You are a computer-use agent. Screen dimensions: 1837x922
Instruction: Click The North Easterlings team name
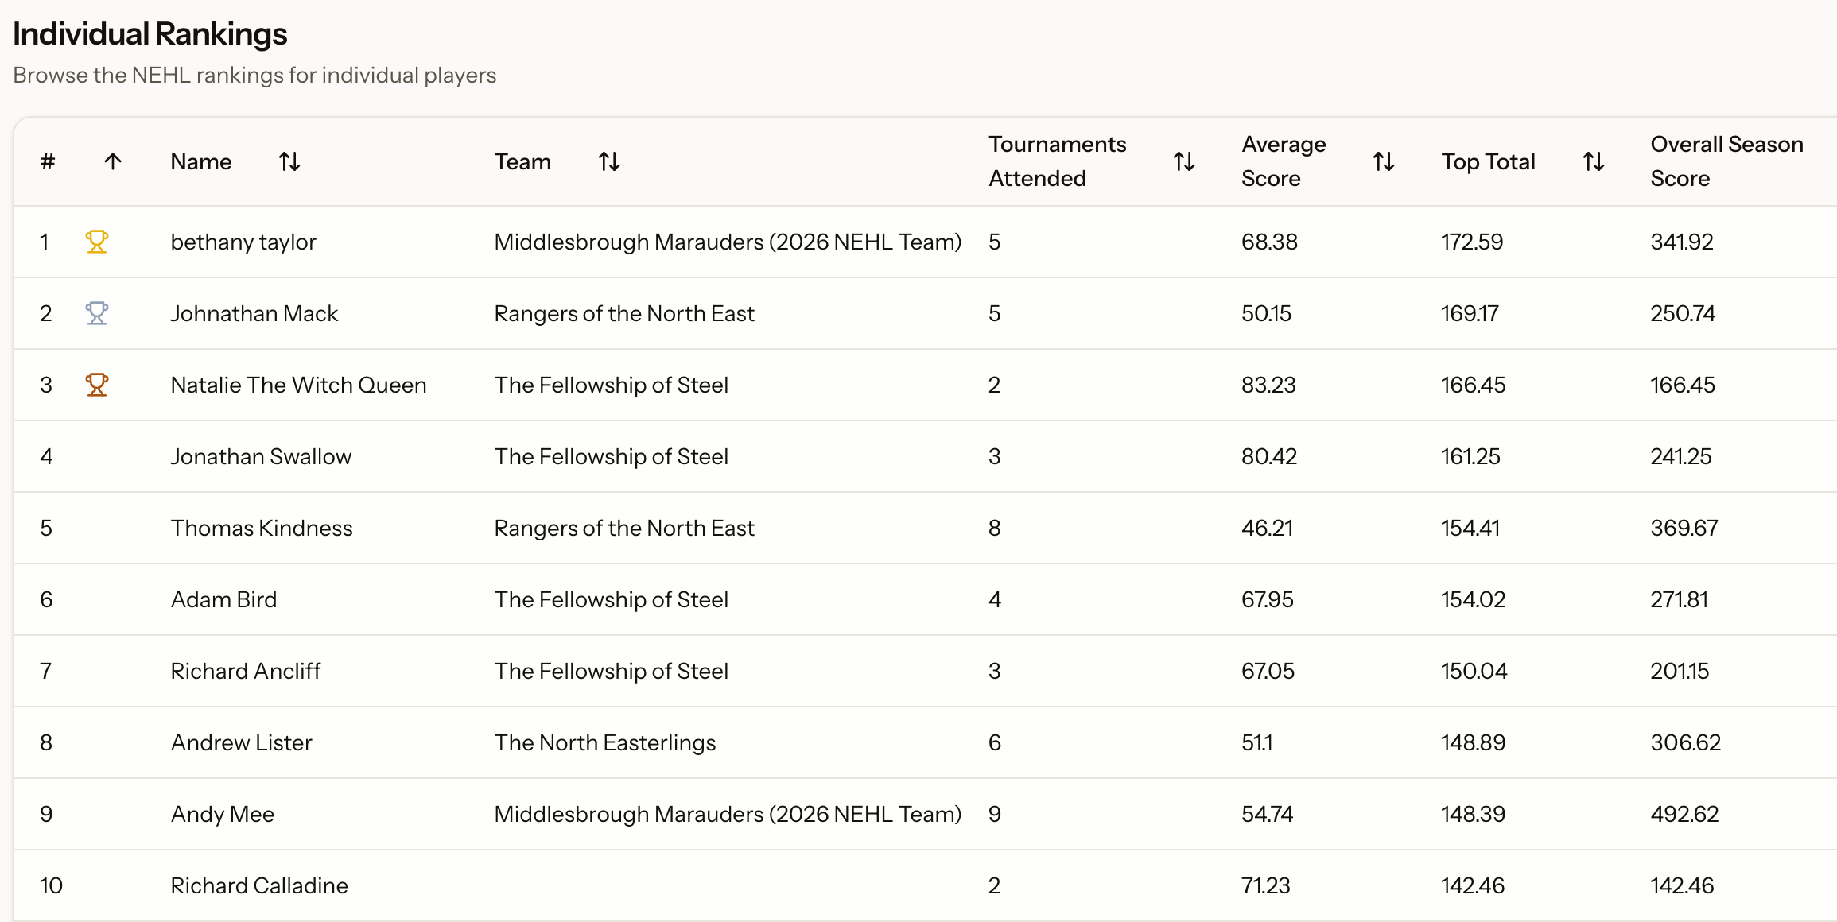605,742
